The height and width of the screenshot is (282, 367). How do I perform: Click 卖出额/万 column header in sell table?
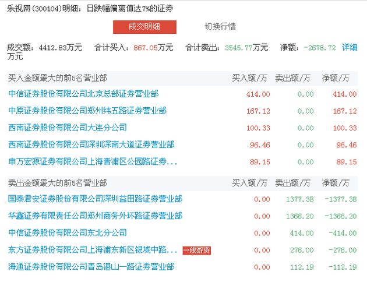[x=292, y=183]
